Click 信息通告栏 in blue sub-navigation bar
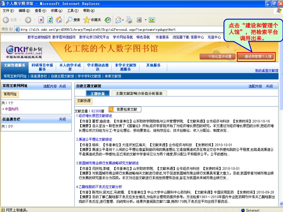The width and height of the screenshot is (283, 212). click(39, 76)
